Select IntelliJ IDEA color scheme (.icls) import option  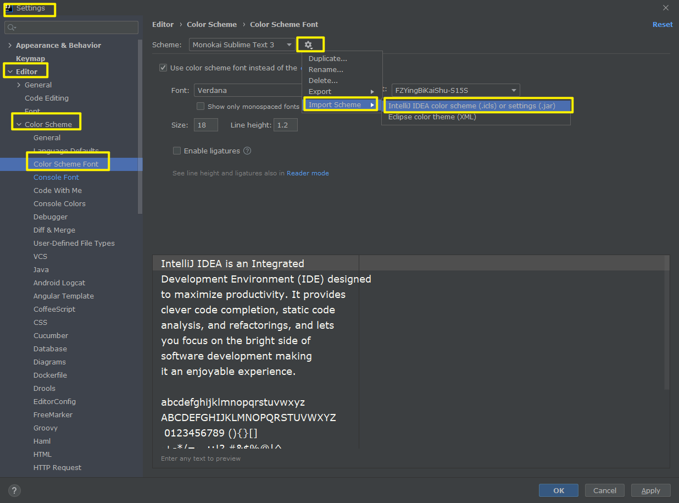point(476,106)
